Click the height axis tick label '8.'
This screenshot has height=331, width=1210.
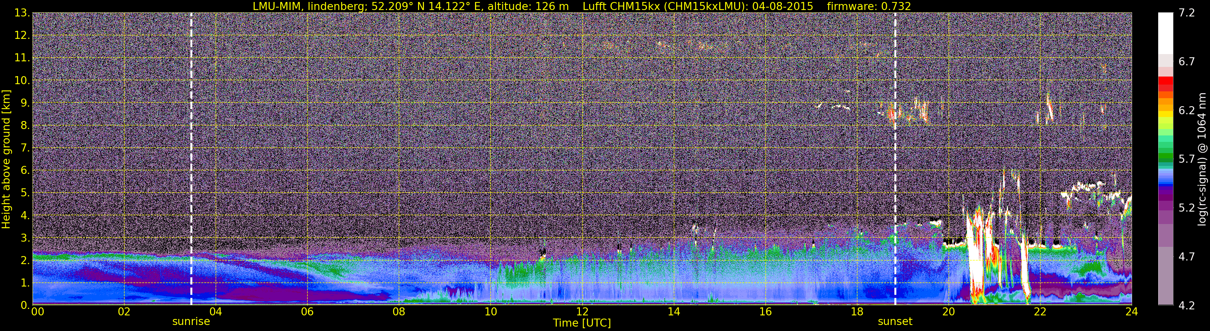(x=25, y=126)
